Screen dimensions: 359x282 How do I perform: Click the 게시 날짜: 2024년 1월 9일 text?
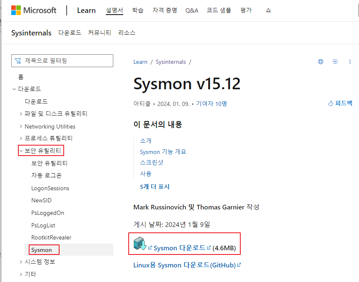pos(172,224)
